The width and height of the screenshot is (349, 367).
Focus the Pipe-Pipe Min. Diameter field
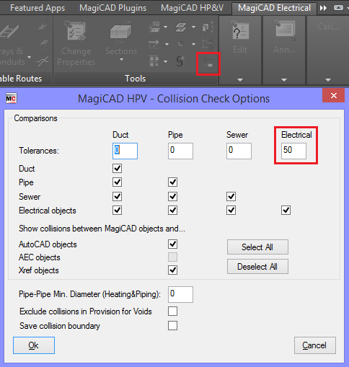(x=180, y=294)
